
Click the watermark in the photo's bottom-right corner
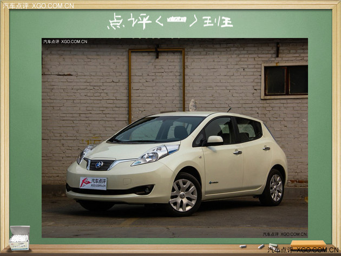tap(285, 234)
